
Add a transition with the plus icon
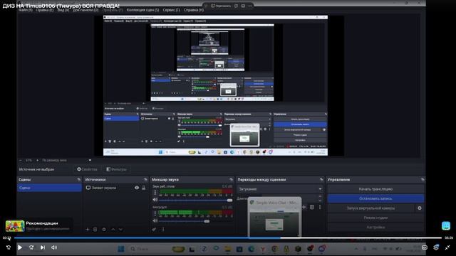304,207
